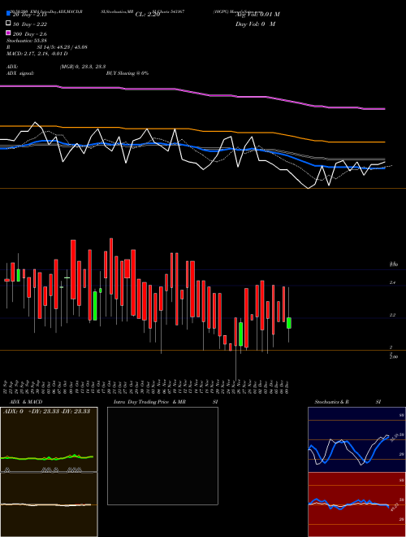This screenshot has width=406, height=537.
Task: Click the orange moving average line on the chart
Action: coord(192,130)
